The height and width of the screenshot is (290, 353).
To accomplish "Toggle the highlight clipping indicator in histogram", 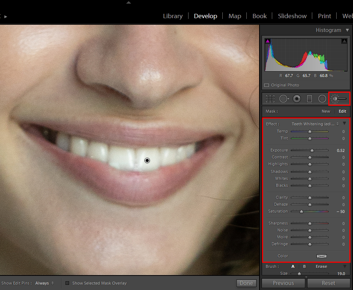I will point(344,41).
